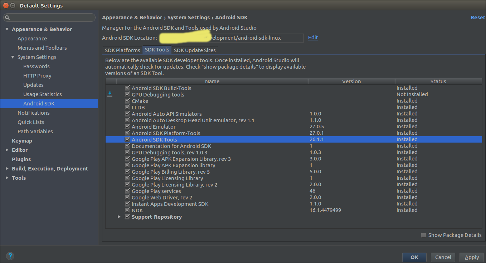Select HTTP Proxy settings
Viewport: 486px width, 263px height.
(37, 76)
